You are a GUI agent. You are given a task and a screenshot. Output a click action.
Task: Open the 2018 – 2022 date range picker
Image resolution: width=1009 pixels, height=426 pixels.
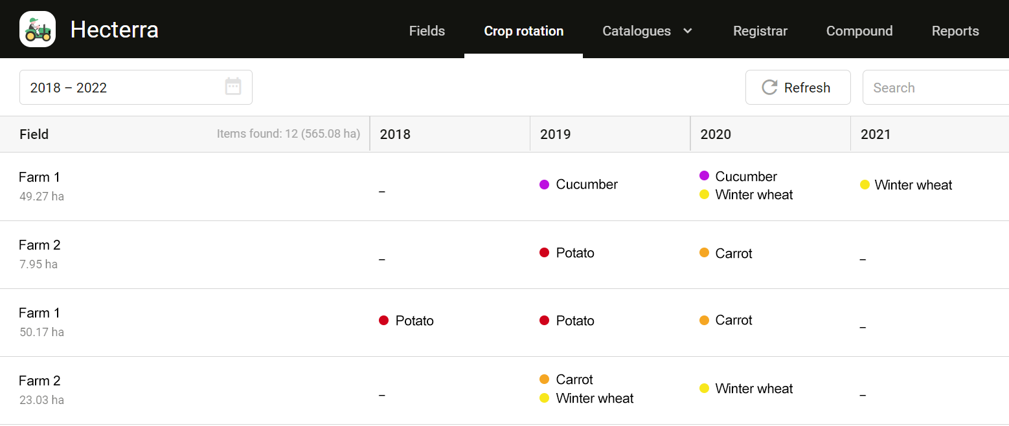tap(123, 87)
